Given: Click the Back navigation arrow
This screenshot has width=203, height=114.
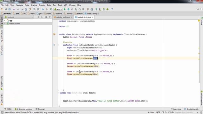Looking at the screenshot, I should (43, 9).
